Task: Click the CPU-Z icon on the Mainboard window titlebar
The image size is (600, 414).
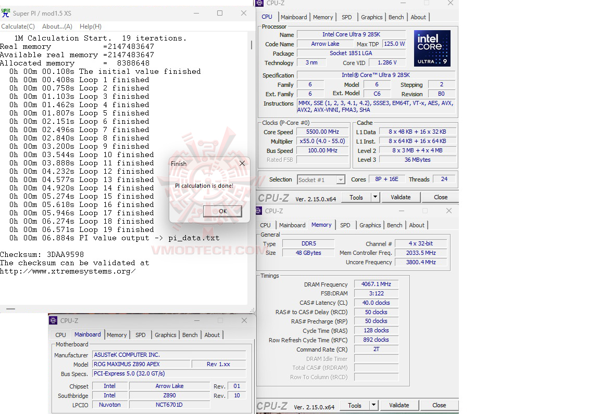Action: coord(53,320)
